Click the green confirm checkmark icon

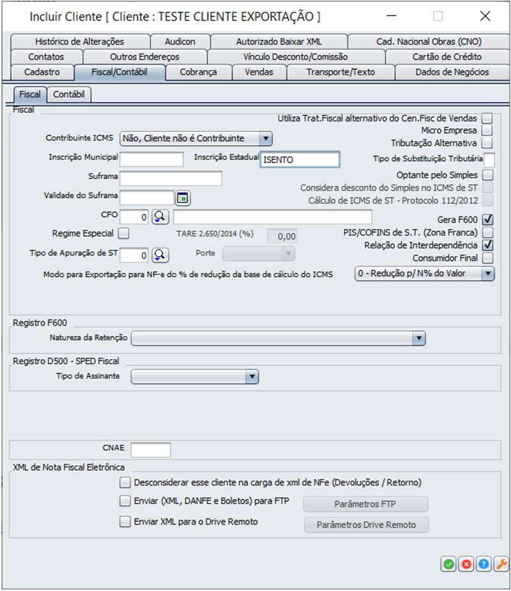point(448,564)
